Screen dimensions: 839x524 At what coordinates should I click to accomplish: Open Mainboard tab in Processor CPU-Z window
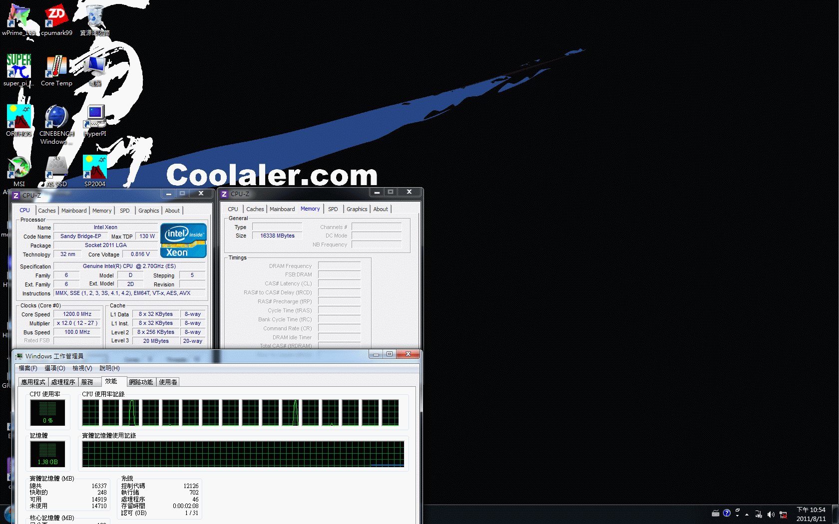point(74,211)
